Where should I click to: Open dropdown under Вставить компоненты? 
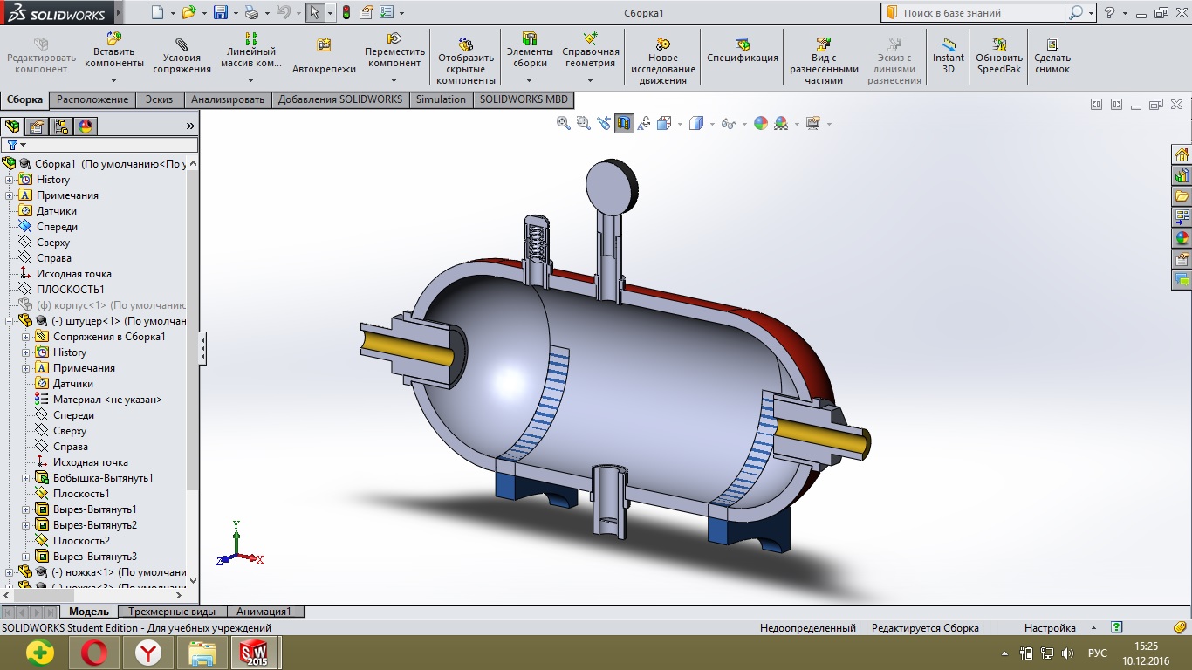click(x=114, y=80)
